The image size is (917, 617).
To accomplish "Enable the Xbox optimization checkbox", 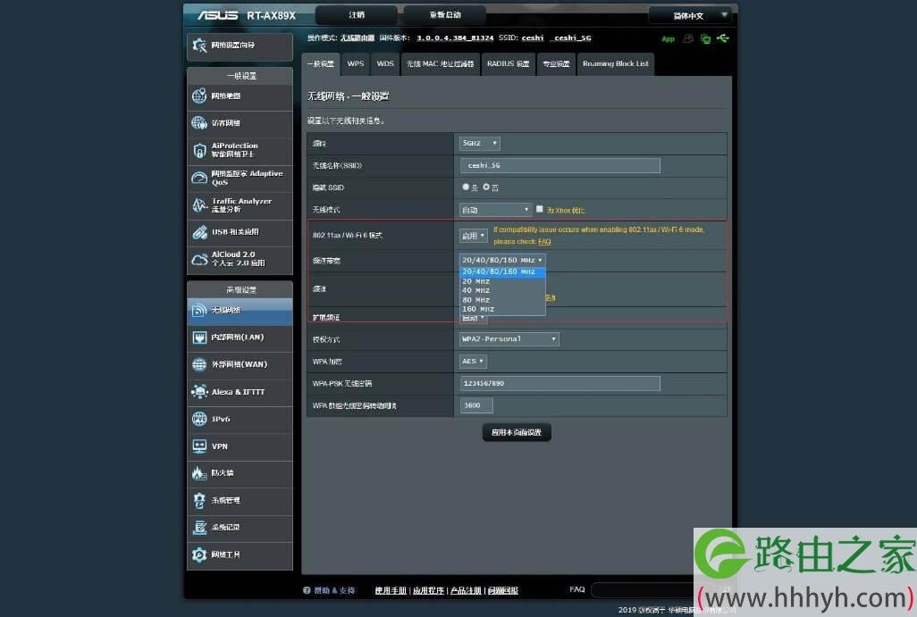I will click(x=539, y=209).
